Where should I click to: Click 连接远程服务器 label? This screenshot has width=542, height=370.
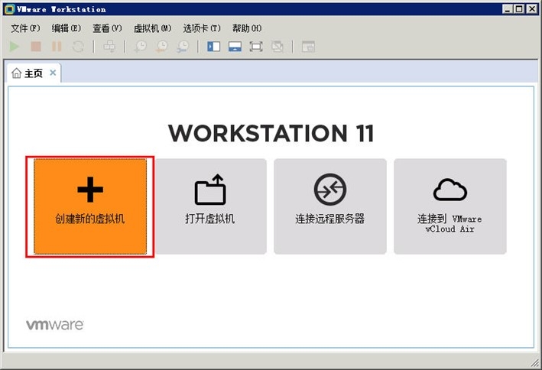[x=330, y=219]
